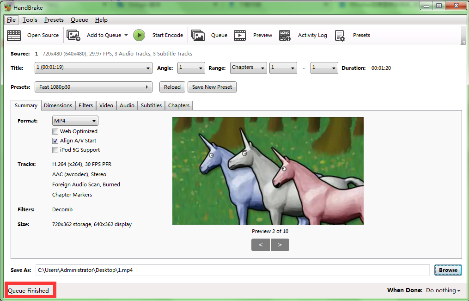Screen dimensions: 469x301
Task: Click the Add to Queue picture icon
Action: (x=73, y=35)
